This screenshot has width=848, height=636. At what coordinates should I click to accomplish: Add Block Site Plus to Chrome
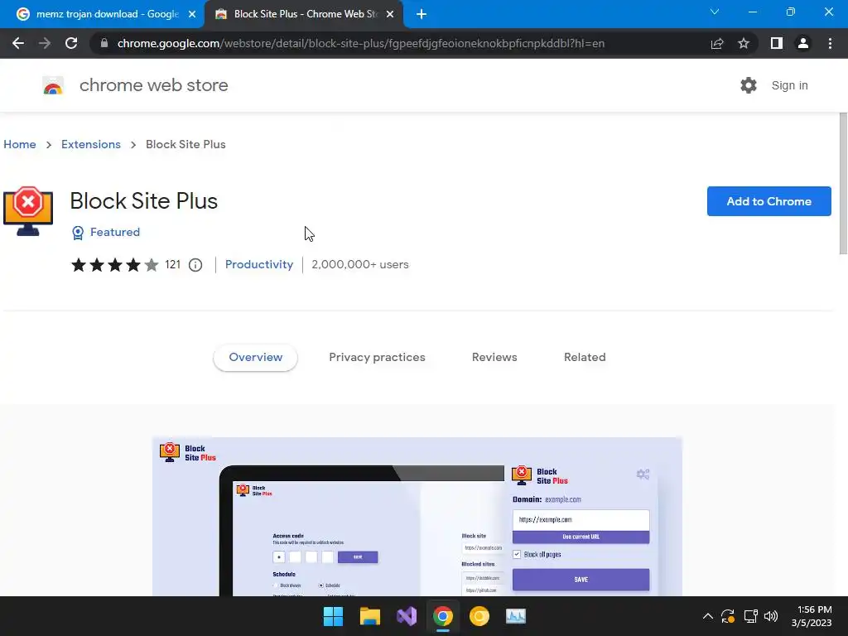coord(768,201)
